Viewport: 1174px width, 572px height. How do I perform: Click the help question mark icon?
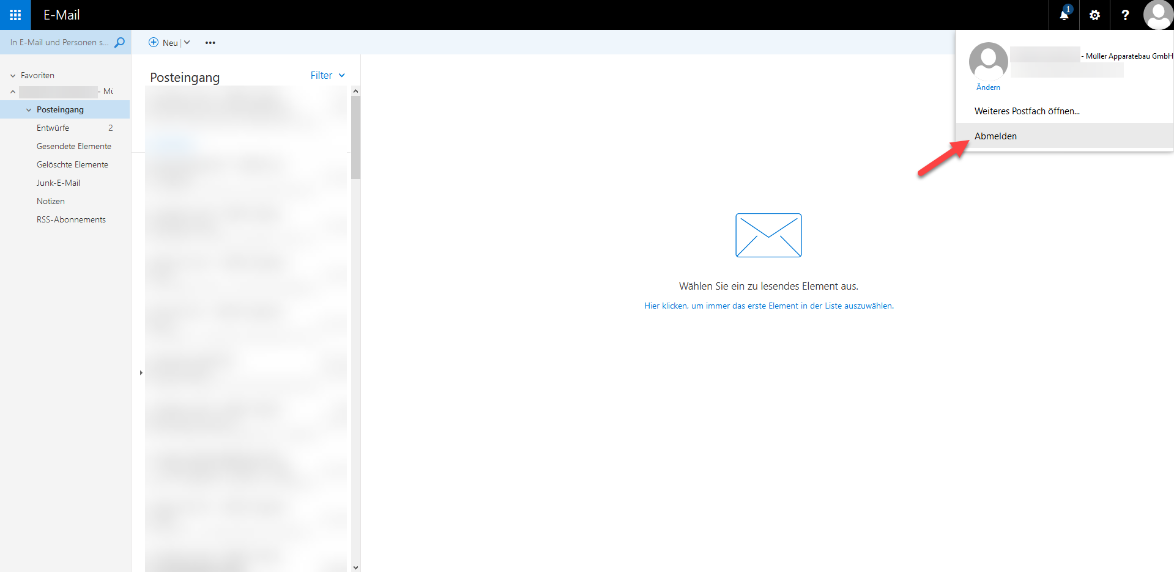1125,15
